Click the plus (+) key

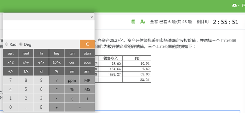[x=57, y=107]
